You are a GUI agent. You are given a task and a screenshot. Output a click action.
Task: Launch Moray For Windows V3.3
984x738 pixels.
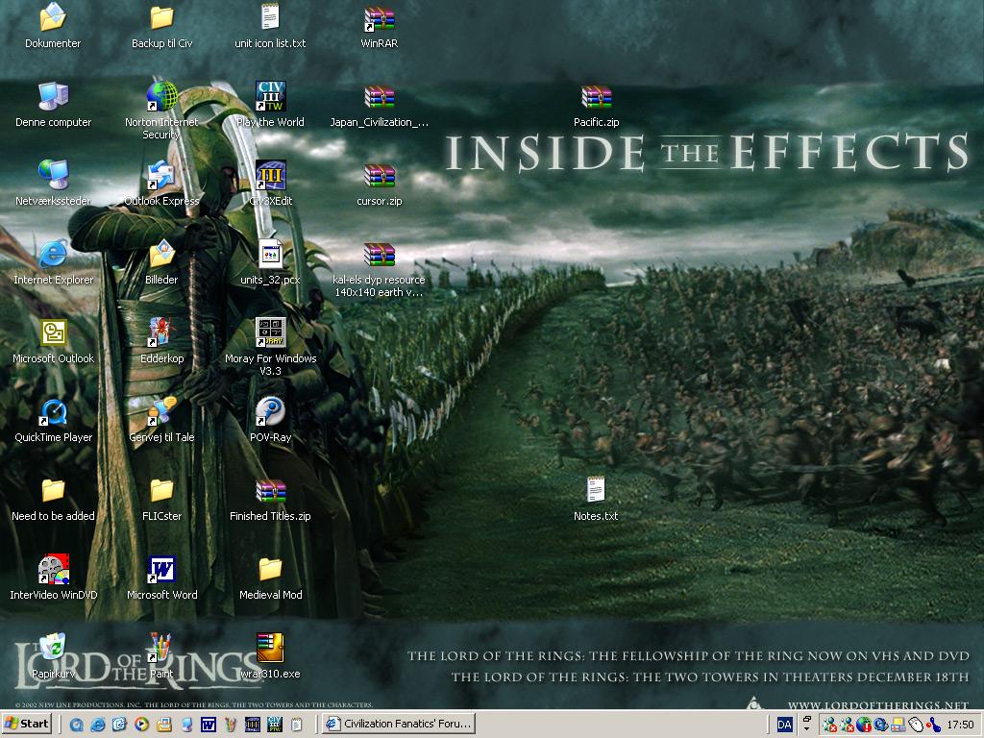click(x=270, y=332)
